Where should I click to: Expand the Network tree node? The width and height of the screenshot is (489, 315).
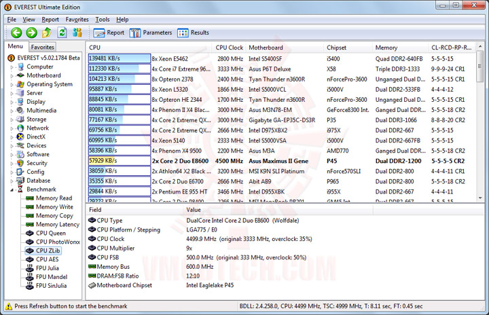click(12, 128)
